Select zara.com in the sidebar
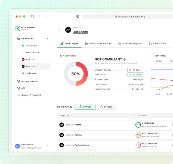The height and width of the screenshot is (164, 173). pyautogui.click(x=35, y=66)
